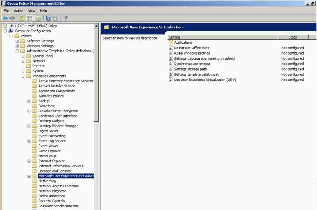Sort by the State column header

(x=293, y=37)
